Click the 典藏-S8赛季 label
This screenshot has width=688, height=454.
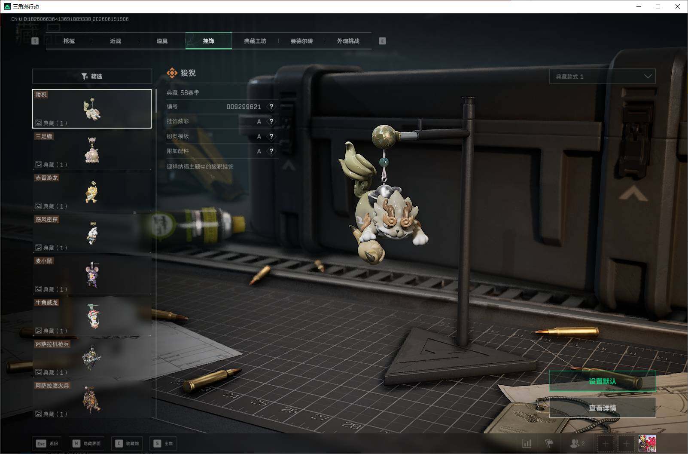click(183, 92)
